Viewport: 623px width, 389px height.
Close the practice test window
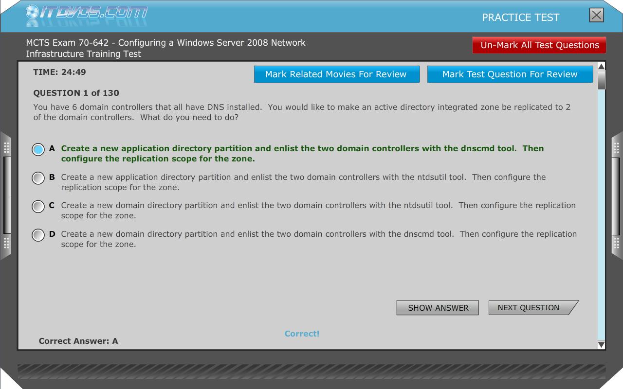(x=596, y=15)
